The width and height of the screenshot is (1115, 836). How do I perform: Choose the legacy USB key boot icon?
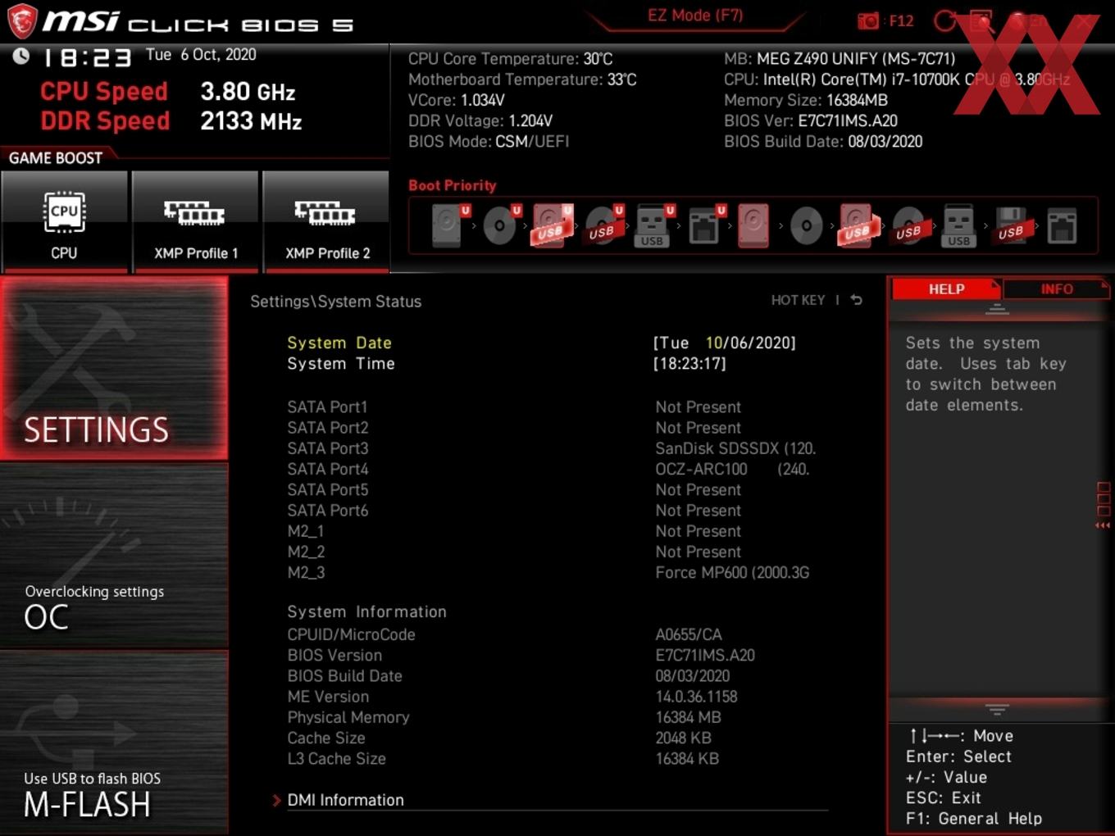[959, 225]
